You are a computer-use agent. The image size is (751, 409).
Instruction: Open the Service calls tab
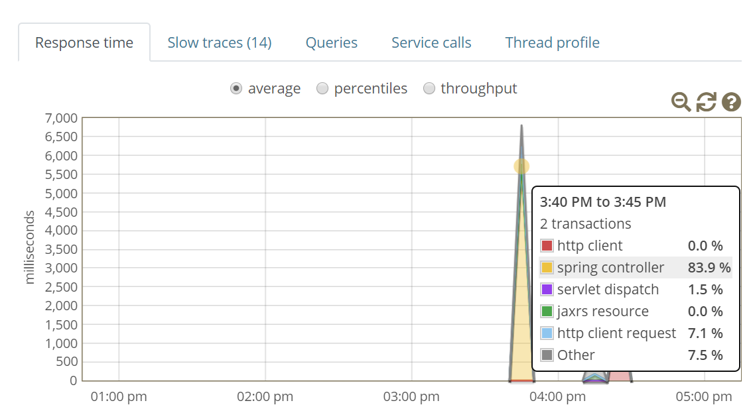pos(431,42)
